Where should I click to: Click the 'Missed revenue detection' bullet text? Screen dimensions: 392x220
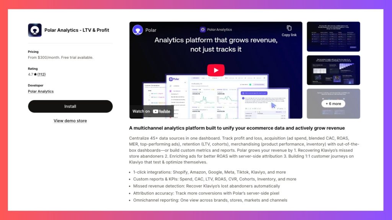(206, 186)
